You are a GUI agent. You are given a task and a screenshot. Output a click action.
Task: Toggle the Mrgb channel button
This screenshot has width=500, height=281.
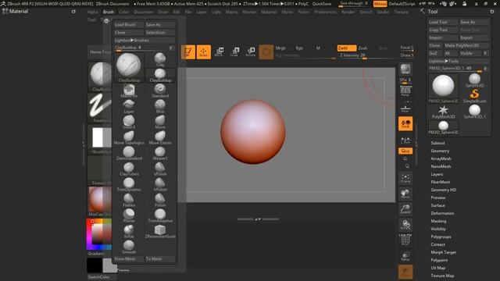click(280, 48)
